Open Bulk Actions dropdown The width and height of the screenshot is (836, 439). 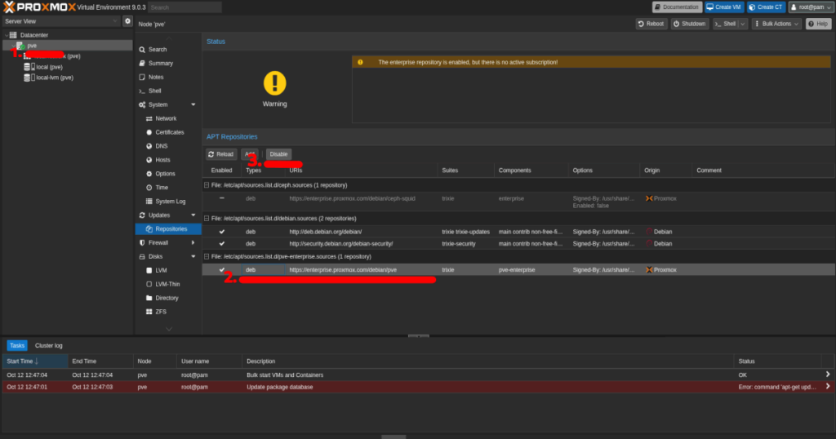[x=776, y=24]
